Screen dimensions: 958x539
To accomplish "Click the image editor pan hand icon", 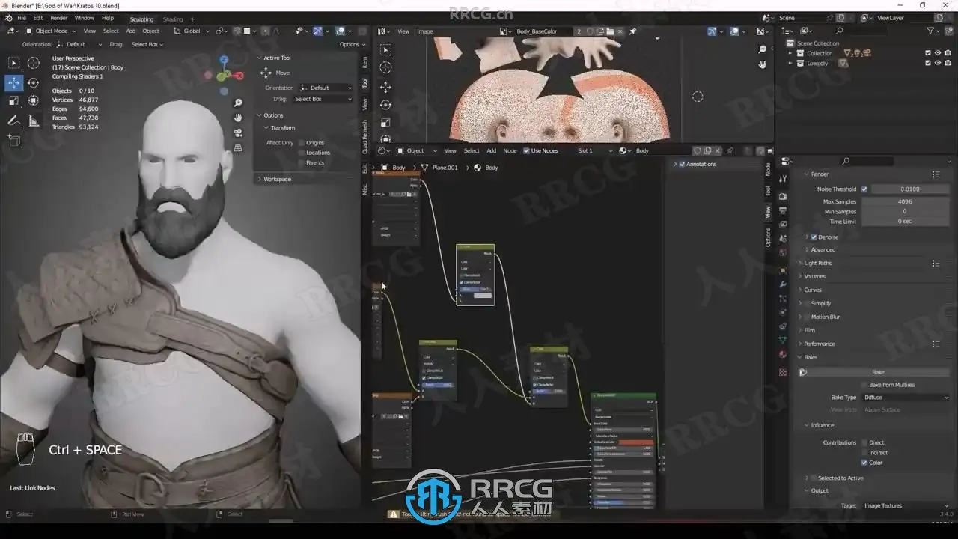I will pos(763,64).
